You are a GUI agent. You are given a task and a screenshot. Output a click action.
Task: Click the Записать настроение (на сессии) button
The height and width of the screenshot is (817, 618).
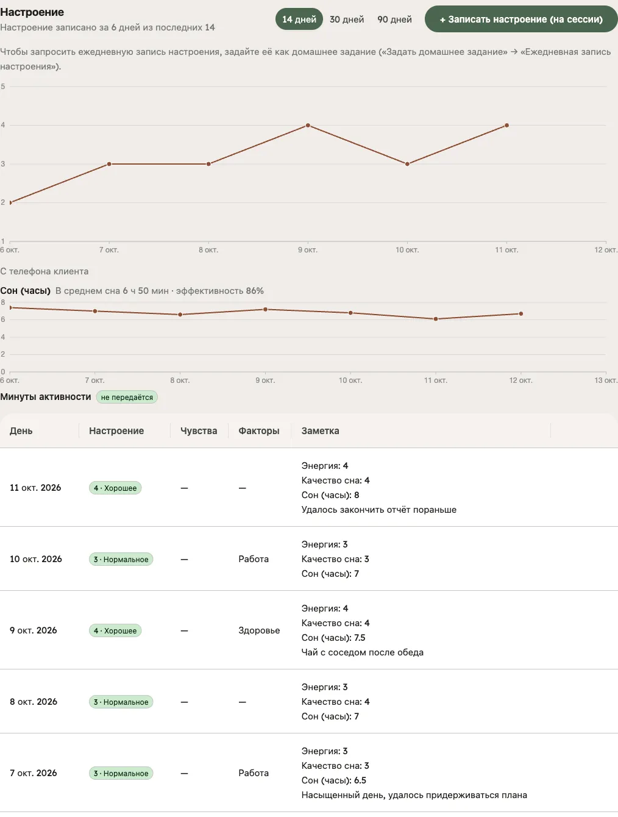521,20
